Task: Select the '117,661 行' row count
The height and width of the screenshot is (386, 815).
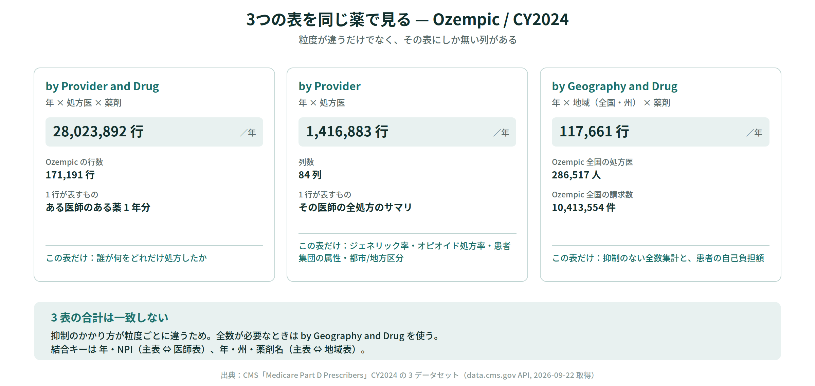Action: tap(594, 132)
